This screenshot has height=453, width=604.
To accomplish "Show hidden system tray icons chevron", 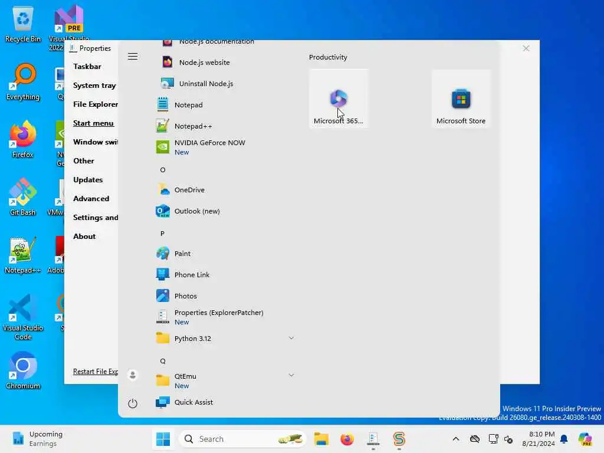I will 456,439.
